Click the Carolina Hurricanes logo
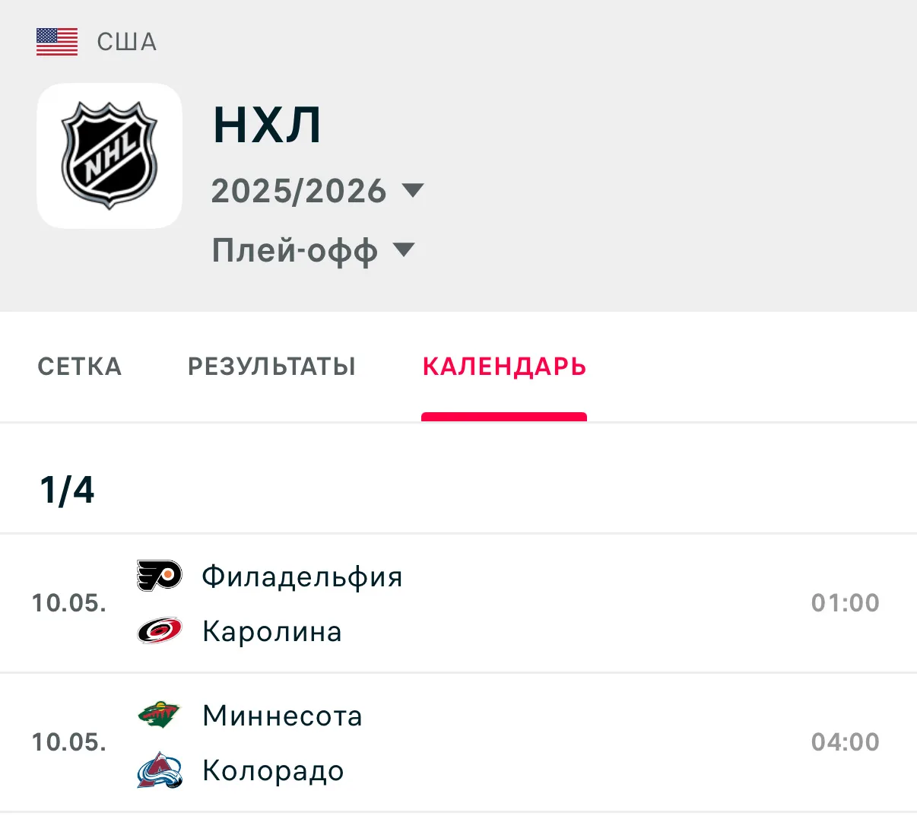This screenshot has width=917, height=816. [x=159, y=630]
